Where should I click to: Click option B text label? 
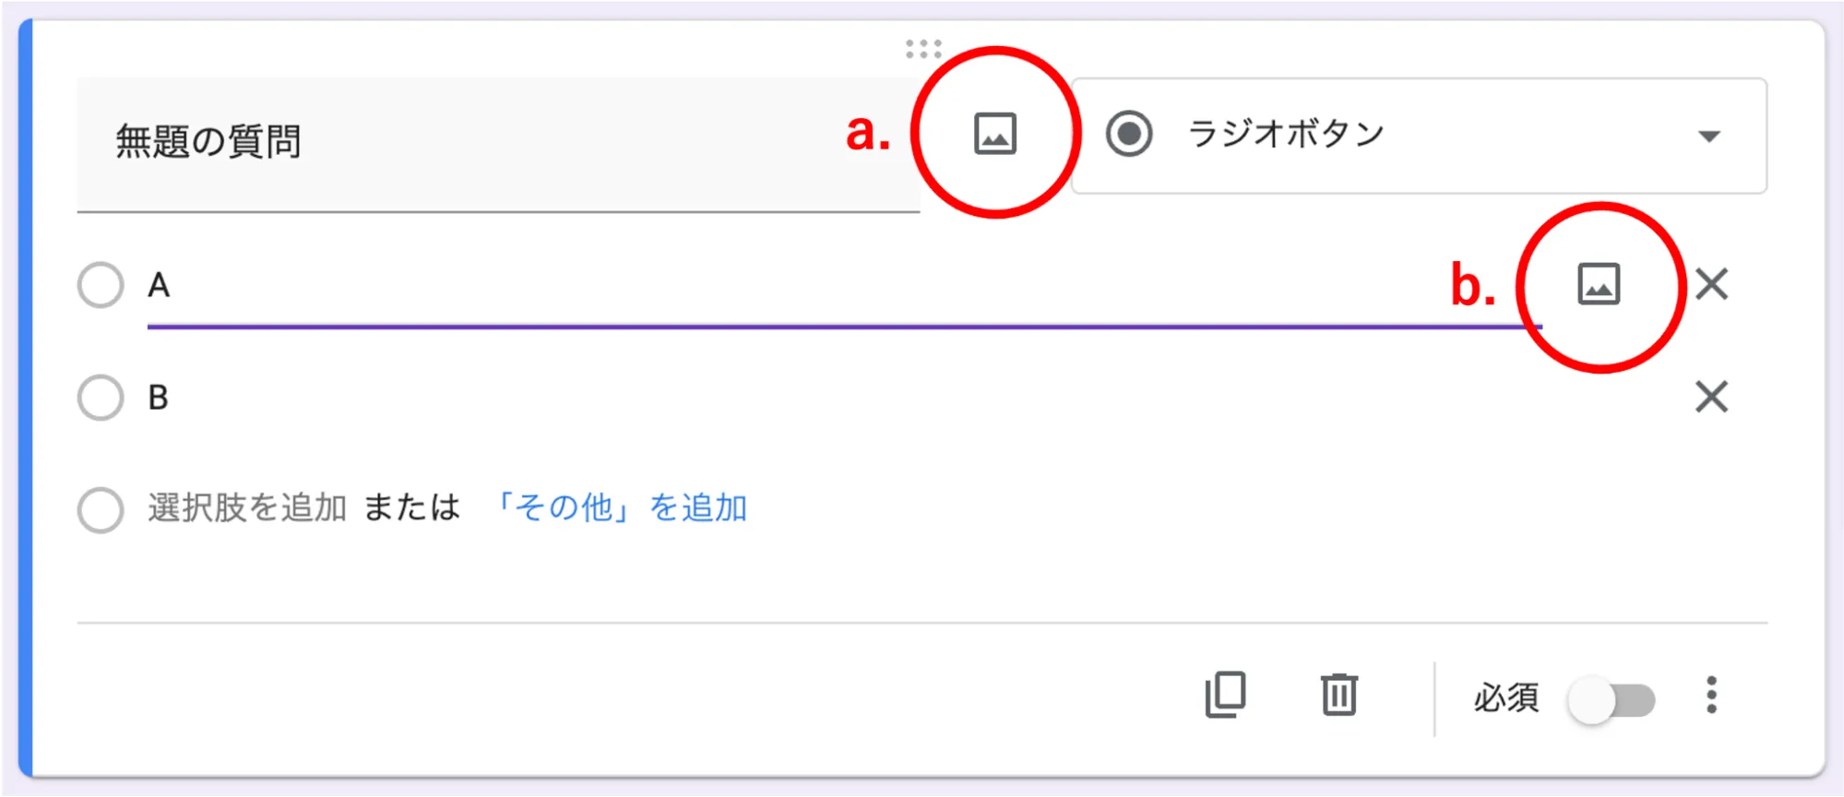point(159,398)
